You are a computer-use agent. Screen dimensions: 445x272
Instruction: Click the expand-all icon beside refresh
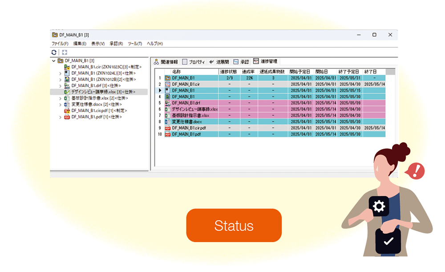click(x=65, y=52)
